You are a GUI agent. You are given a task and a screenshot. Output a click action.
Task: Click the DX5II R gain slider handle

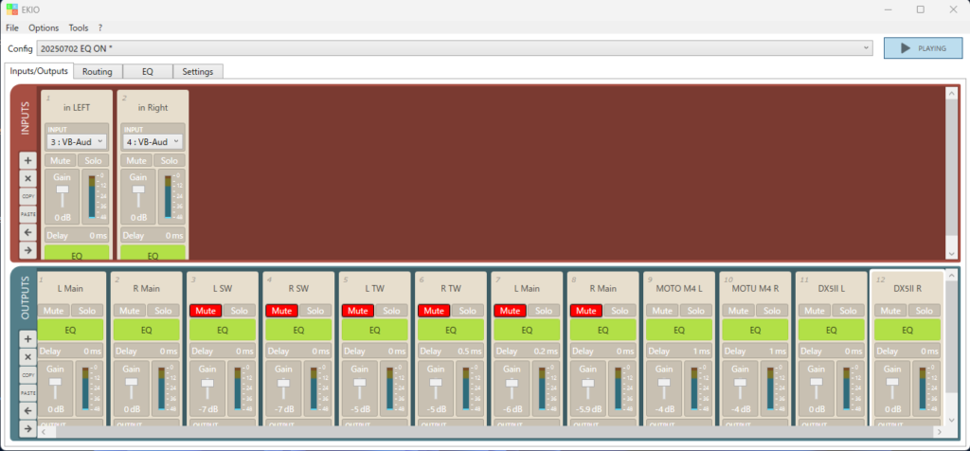(x=892, y=381)
